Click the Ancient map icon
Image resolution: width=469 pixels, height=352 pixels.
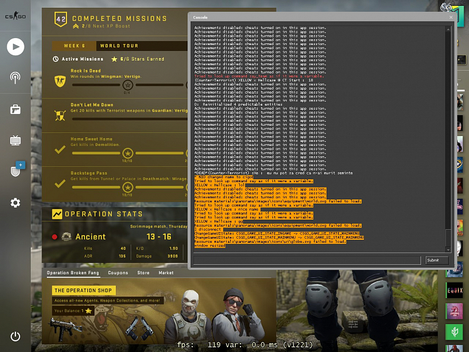pos(66,237)
